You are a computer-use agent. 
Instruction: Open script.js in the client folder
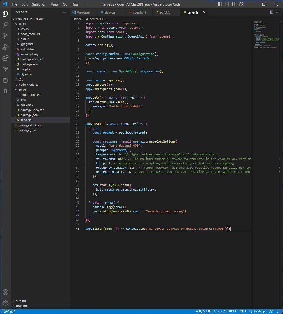coord(41,69)
